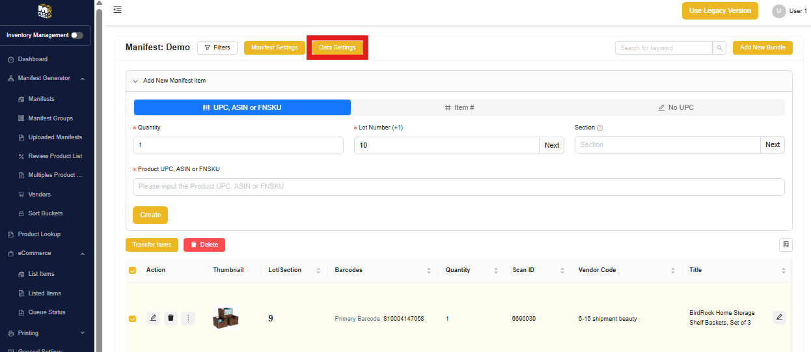Click the pencil edit icon in row action
Screen dimensions: 811x352
coord(153,318)
